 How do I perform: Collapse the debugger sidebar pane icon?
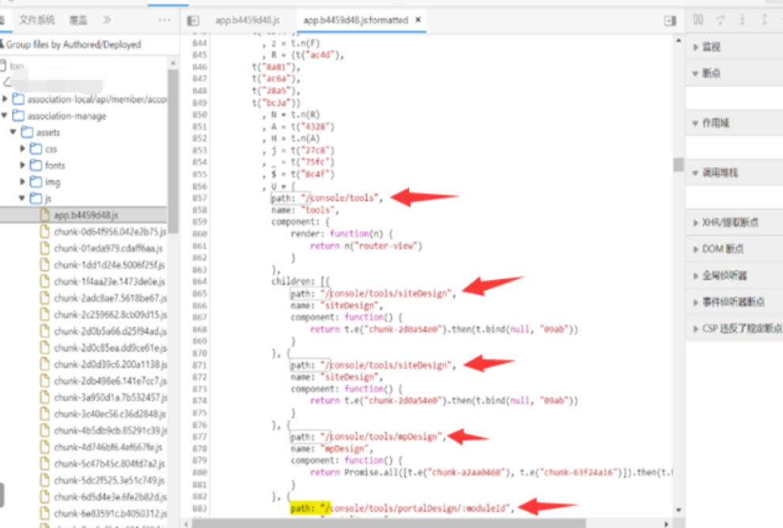tap(670, 20)
